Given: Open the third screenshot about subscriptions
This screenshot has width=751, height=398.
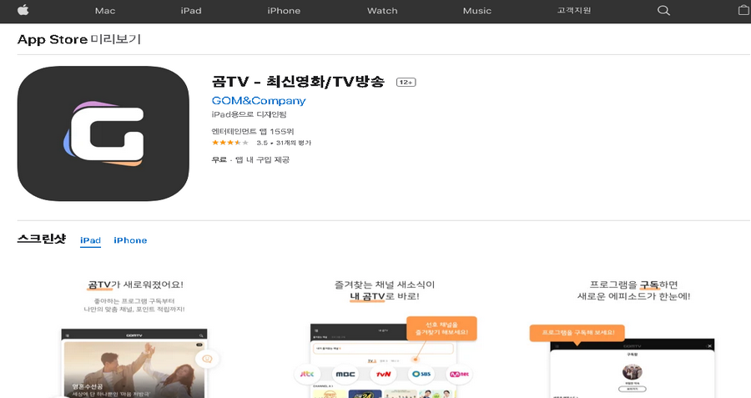Looking at the screenshot, I should 633,368.
